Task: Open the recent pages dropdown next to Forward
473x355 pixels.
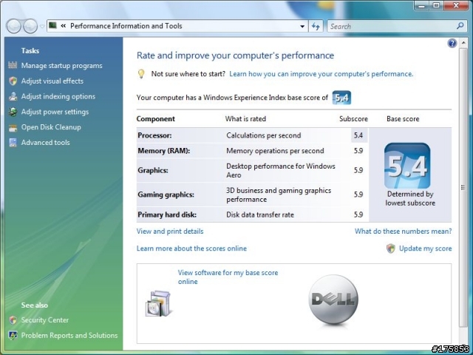Action: point(42,27)
